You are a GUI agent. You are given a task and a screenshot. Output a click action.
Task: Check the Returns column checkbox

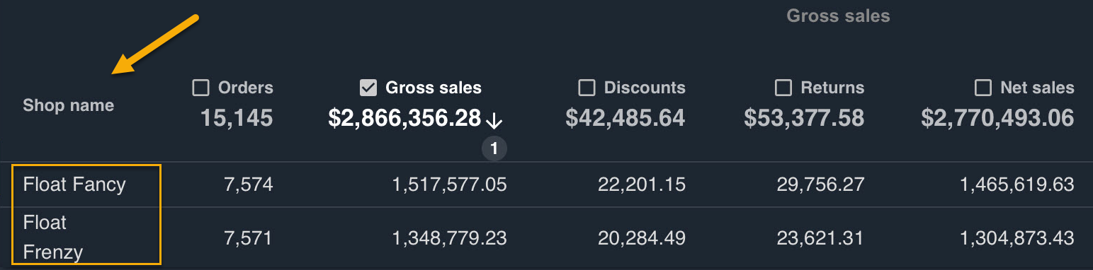[x=783, y=88]
